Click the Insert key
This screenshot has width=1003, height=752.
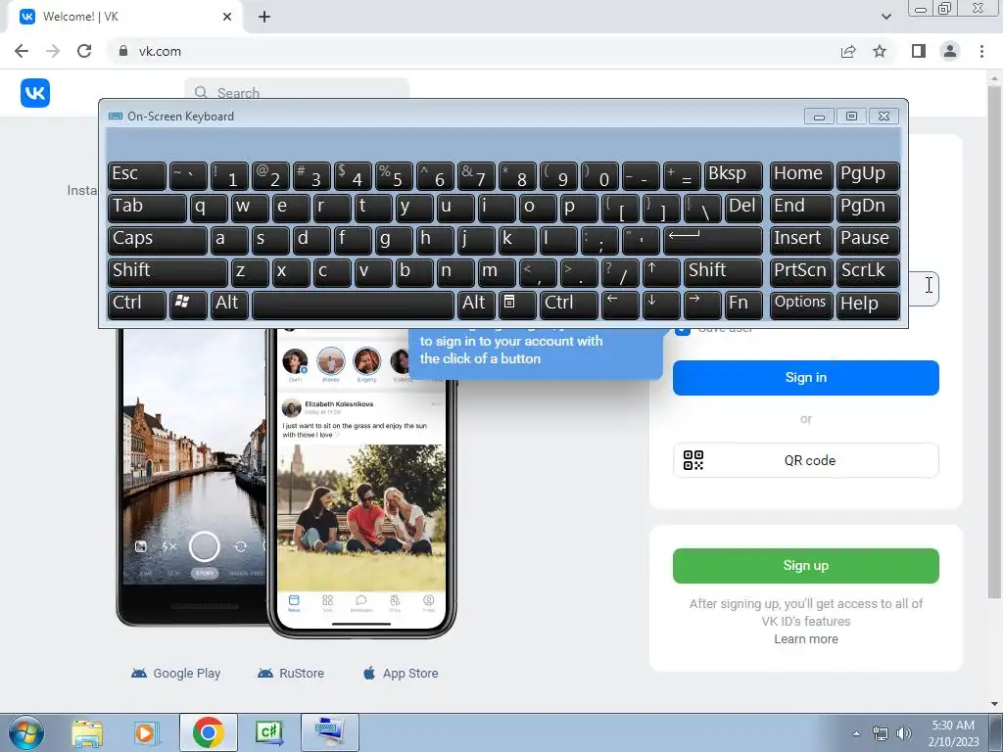(x=801, y=240)
